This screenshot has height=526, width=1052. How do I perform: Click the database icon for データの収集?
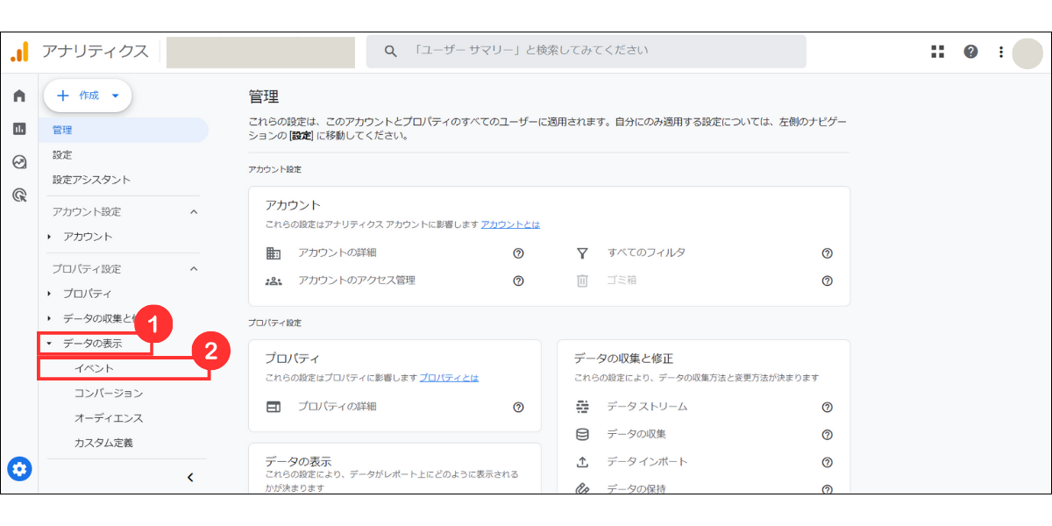[x=582, y=435]
